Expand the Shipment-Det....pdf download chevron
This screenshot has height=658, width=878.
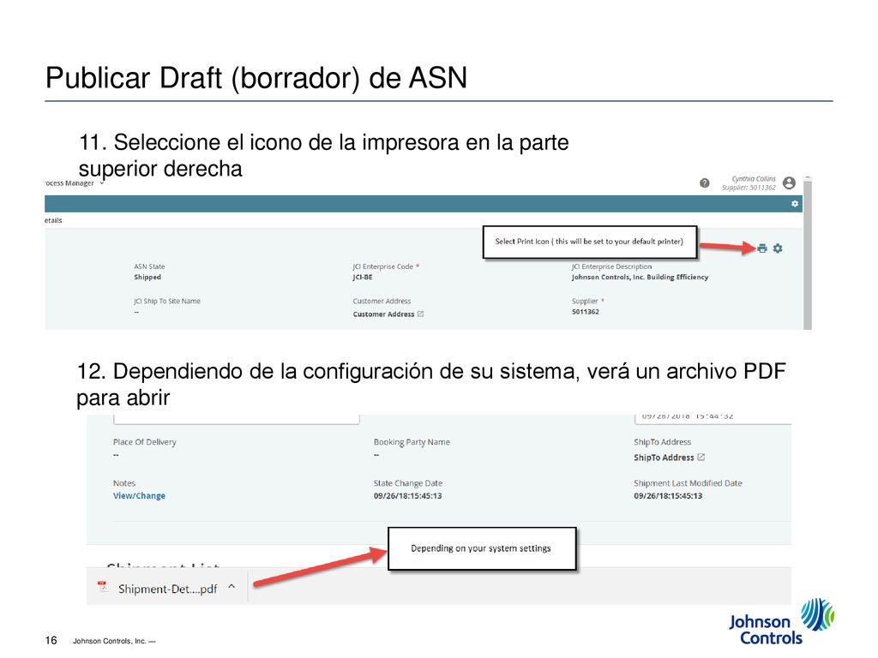point(232,587)
